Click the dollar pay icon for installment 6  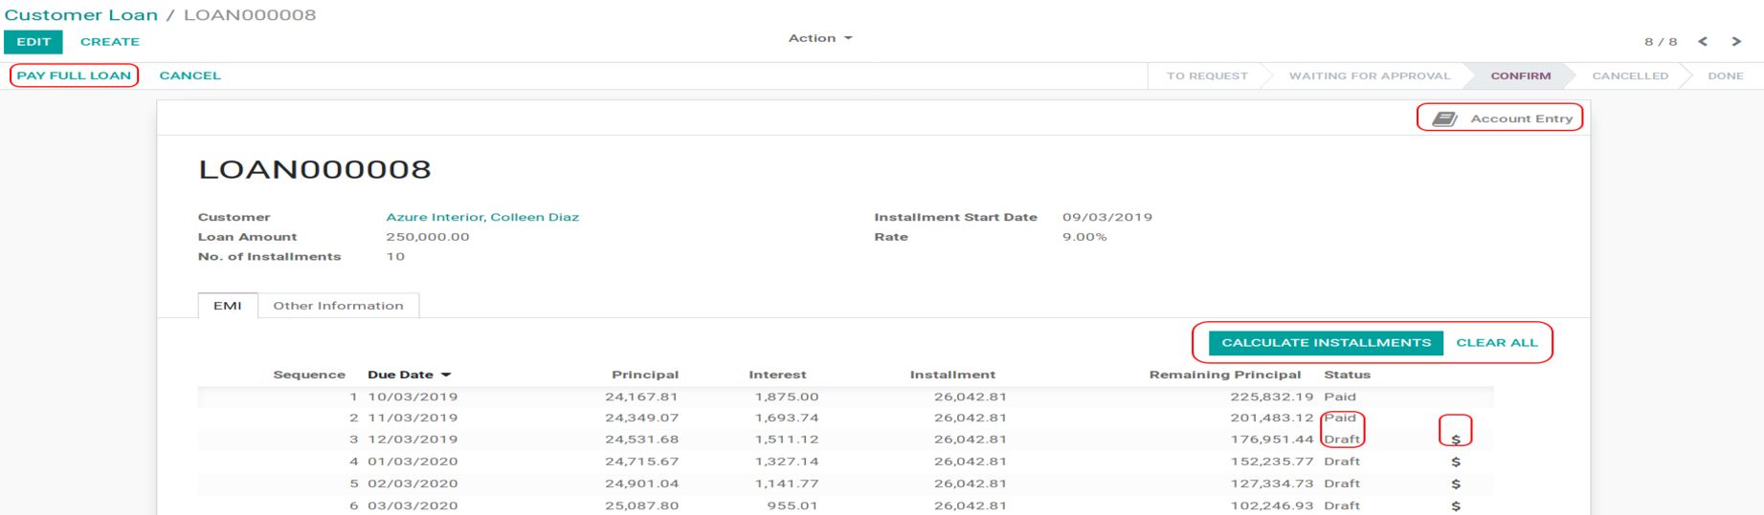[1455, 505]
